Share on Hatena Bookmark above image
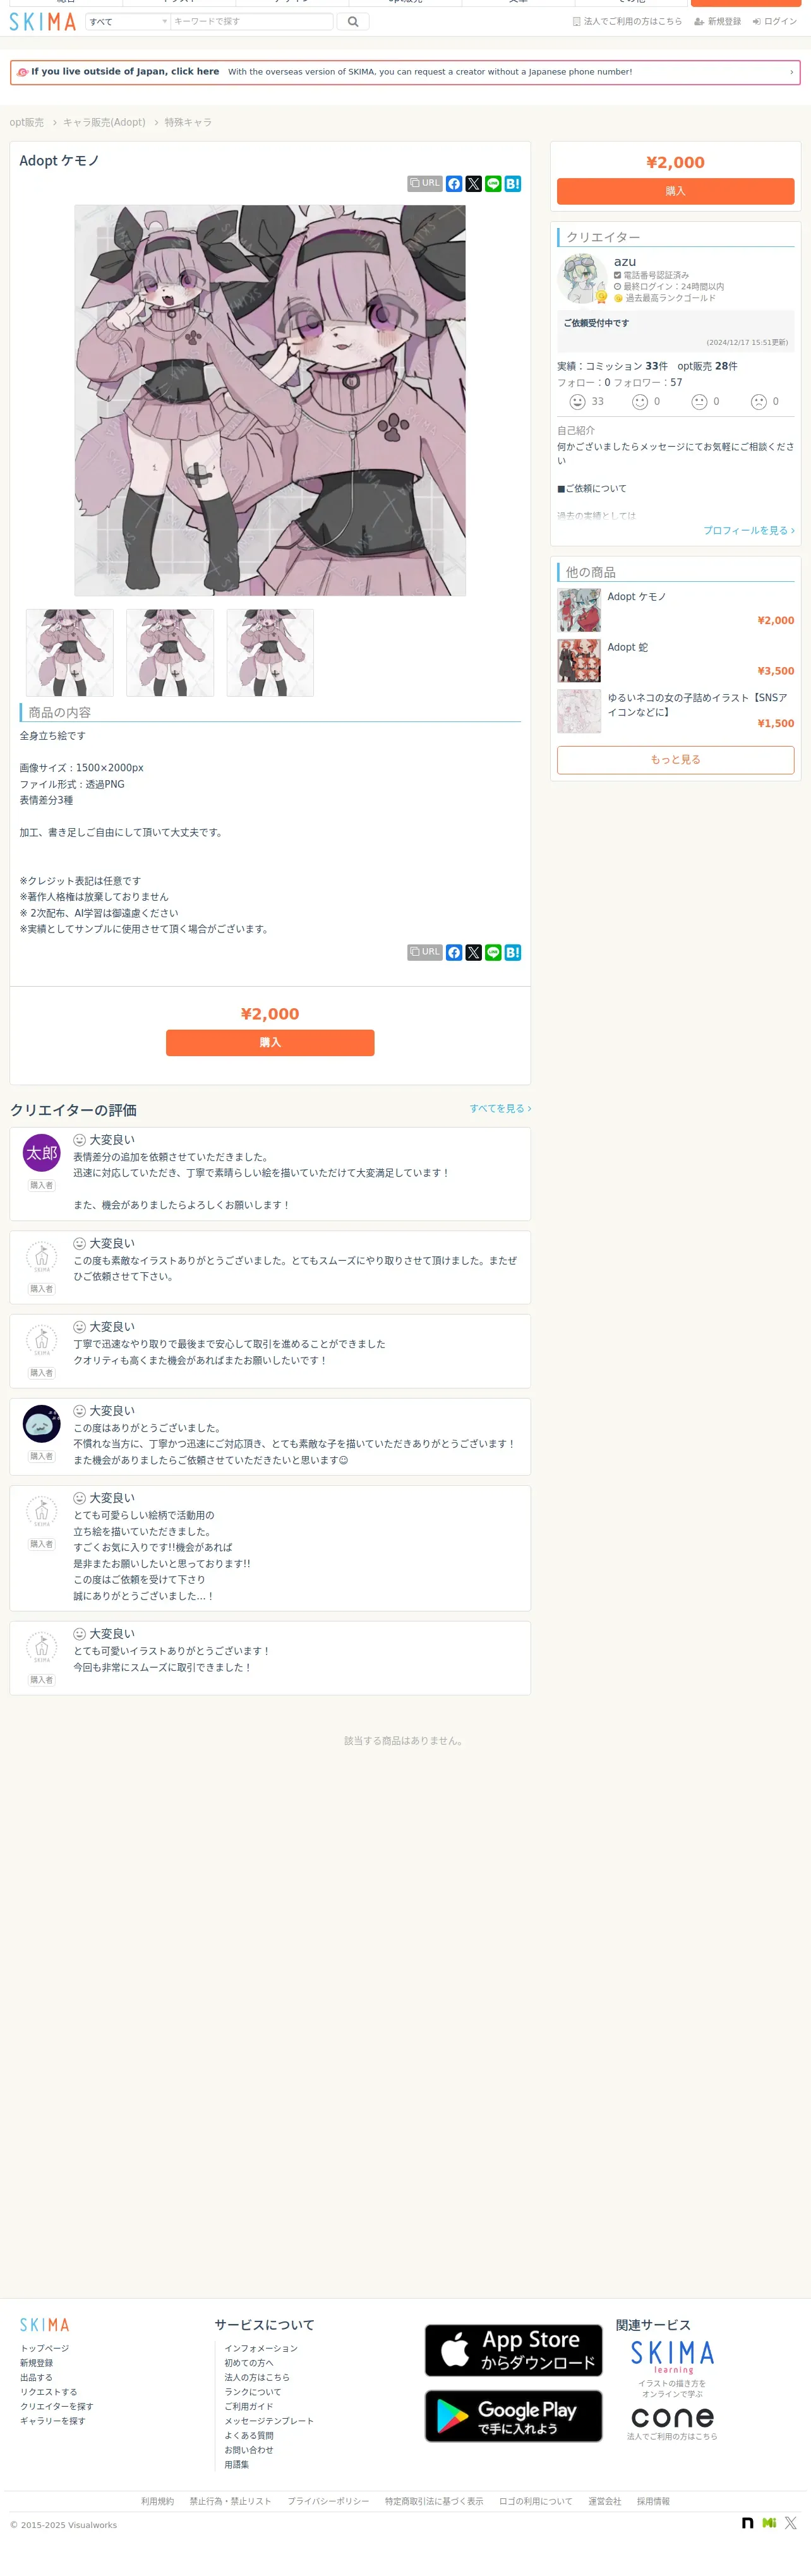Image resolution: width=811 pixels, height=2576 pixels. click(x=513, y=184)
